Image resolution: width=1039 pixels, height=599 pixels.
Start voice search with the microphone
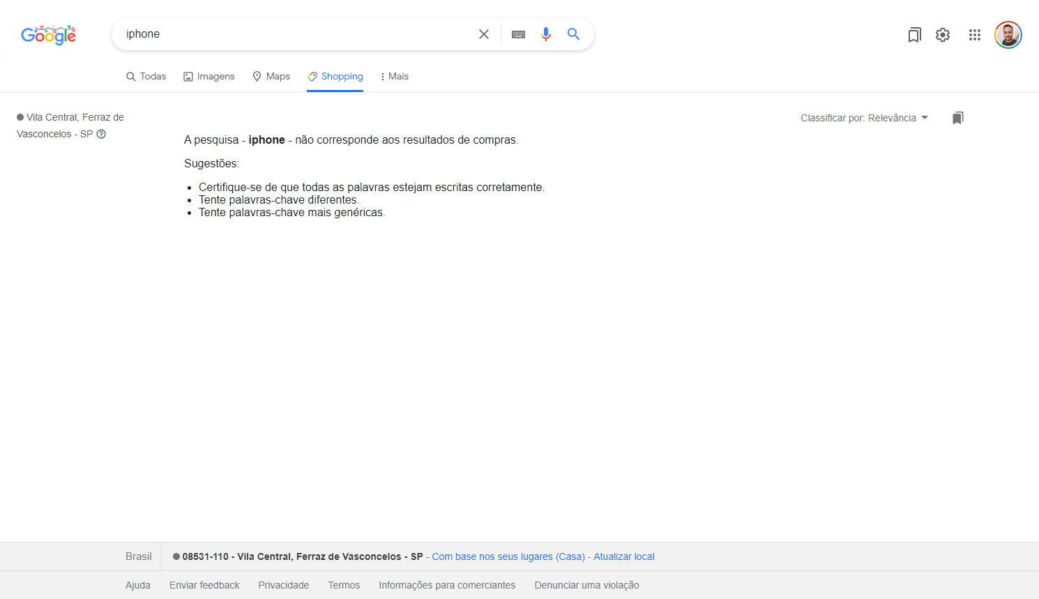(x=546, y=34)
